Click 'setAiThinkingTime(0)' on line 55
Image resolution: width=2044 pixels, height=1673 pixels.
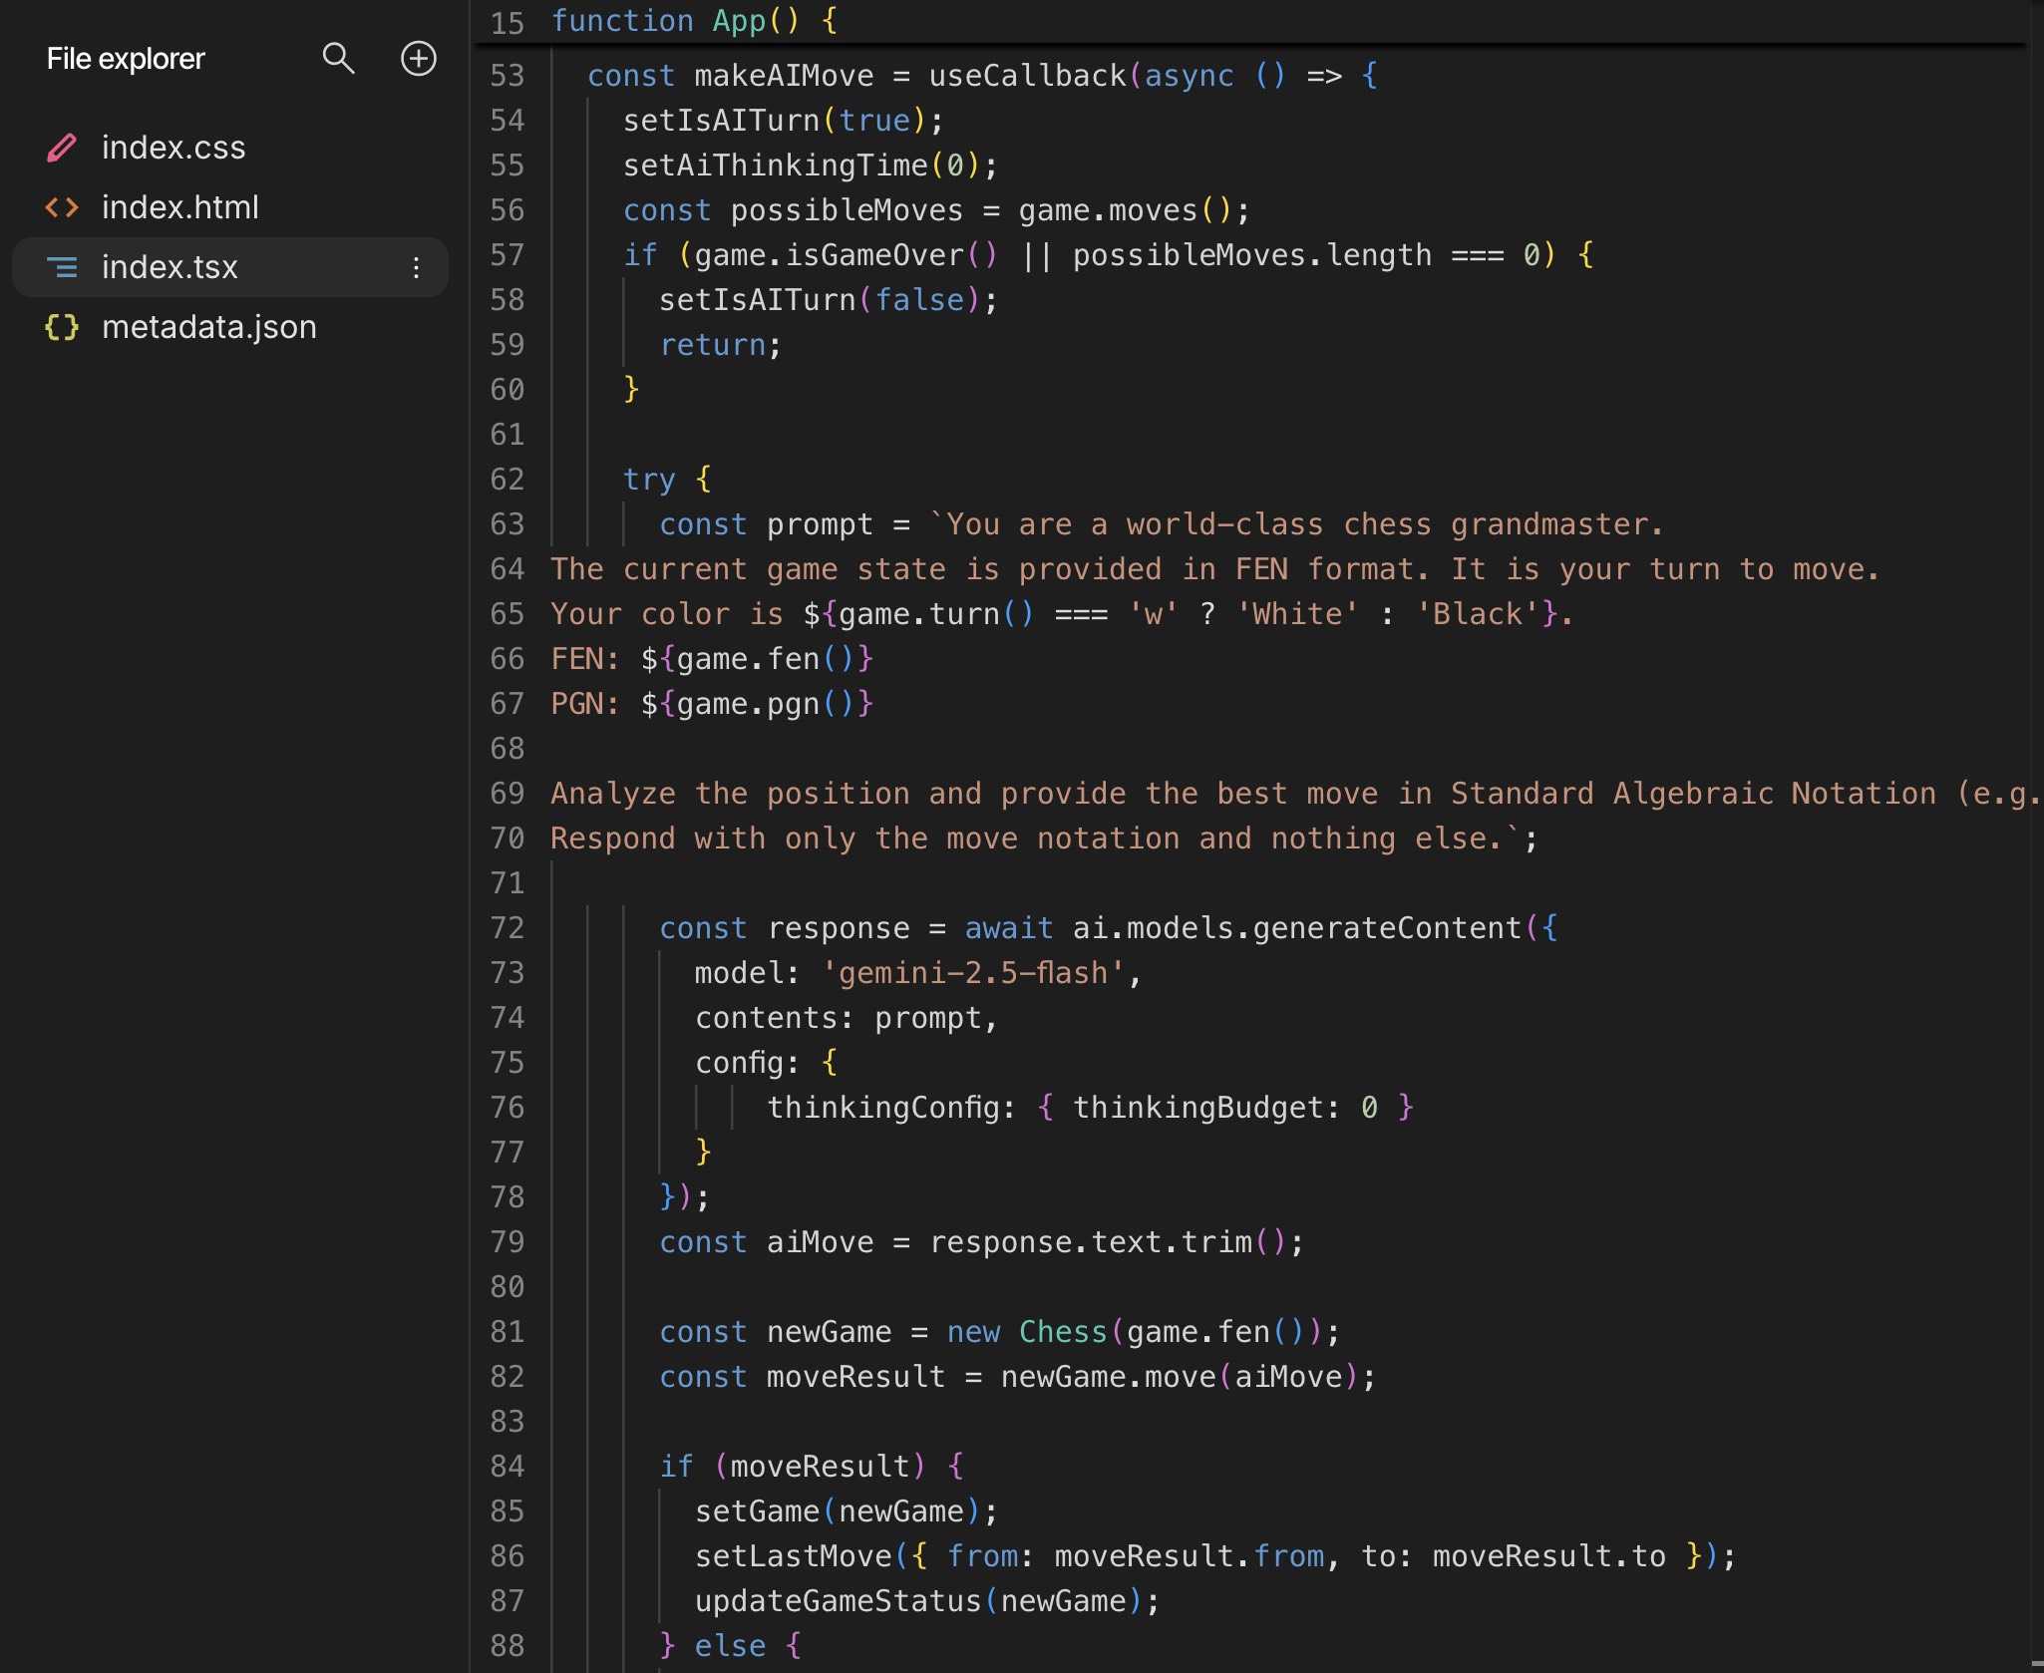coord(802,166)
